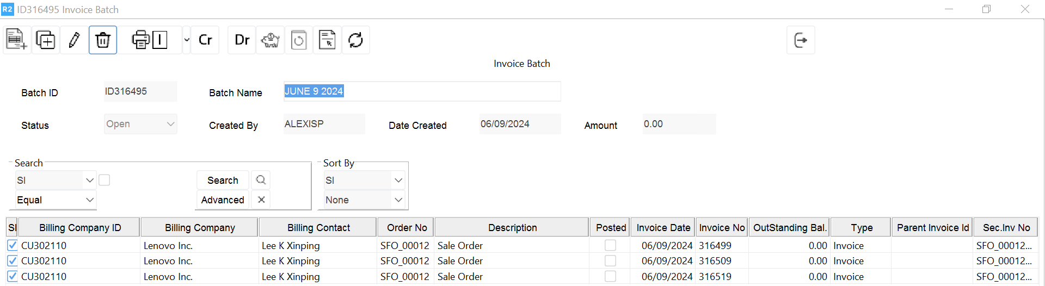Click the Batch Name text field
This screenshot has width=1045, height=286.
(x=422, y=91)
